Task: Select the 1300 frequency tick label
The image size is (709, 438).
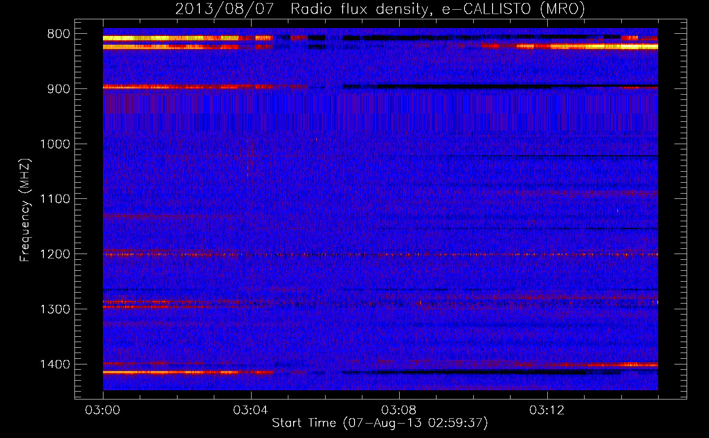Action: pyautogui.click(x=55, y=310)
